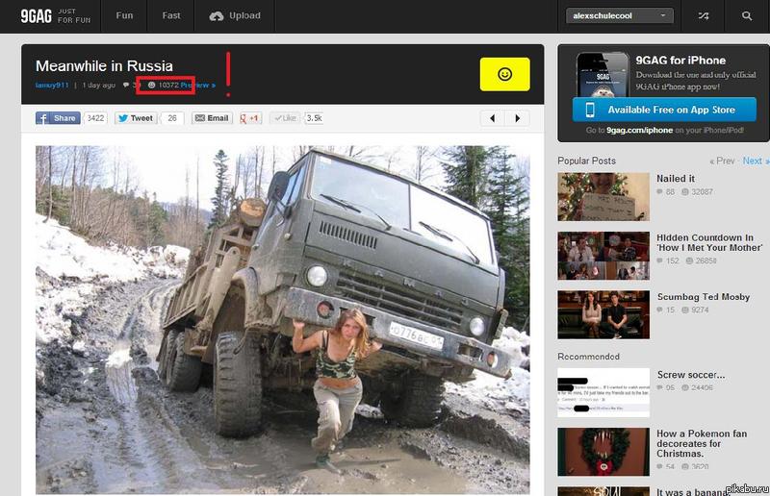Image resolution: width=770 pixels, height=496 pixels.
Task: Open the Fast menu item
Action: (x=171, y=16)
